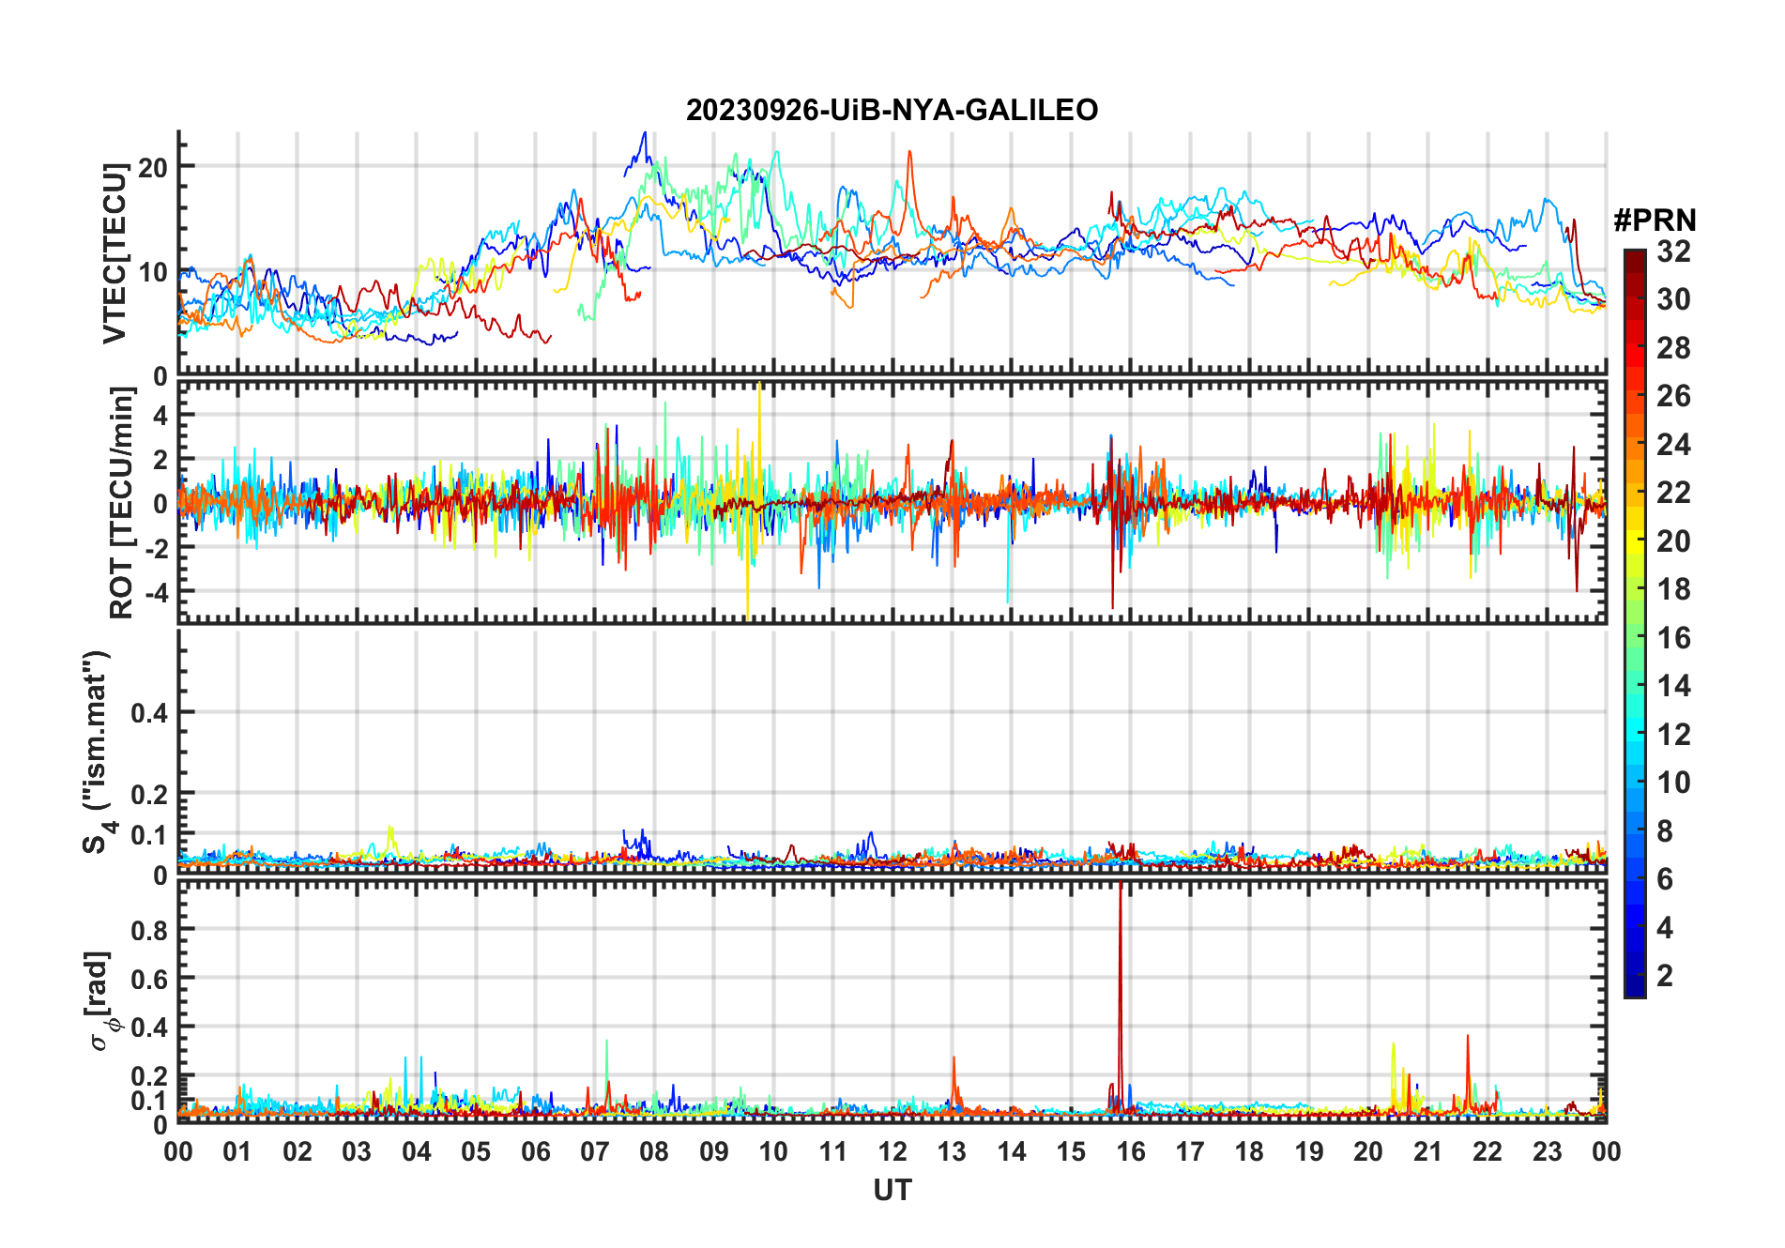Choose PRN colorbar tick label 4
This screenshot has width=1785, height=1248.
(x=1665, y=928)
